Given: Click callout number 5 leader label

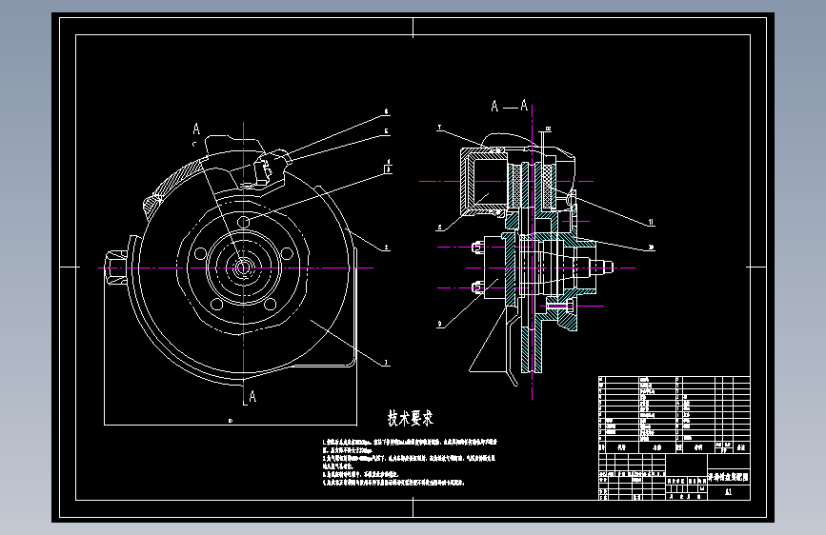Looking at the screenshot, I should 386,131.
